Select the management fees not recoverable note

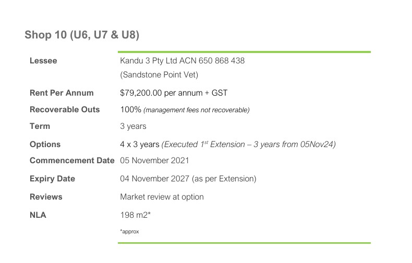197,110
